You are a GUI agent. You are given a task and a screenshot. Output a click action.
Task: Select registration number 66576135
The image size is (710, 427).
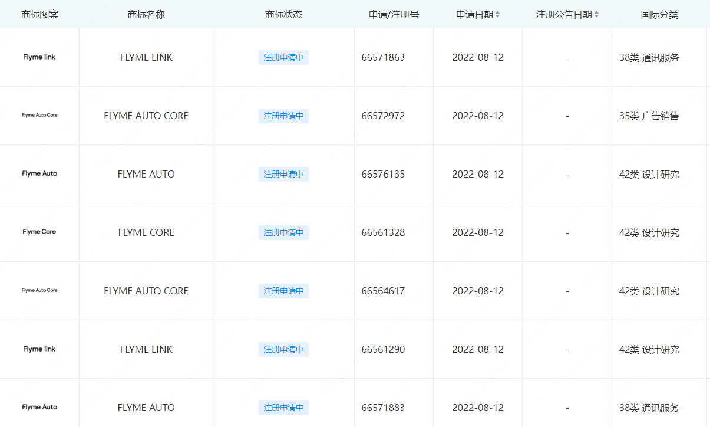[x=383, y=175]
